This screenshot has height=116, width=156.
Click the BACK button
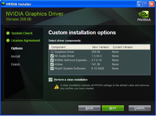point(89,108)
